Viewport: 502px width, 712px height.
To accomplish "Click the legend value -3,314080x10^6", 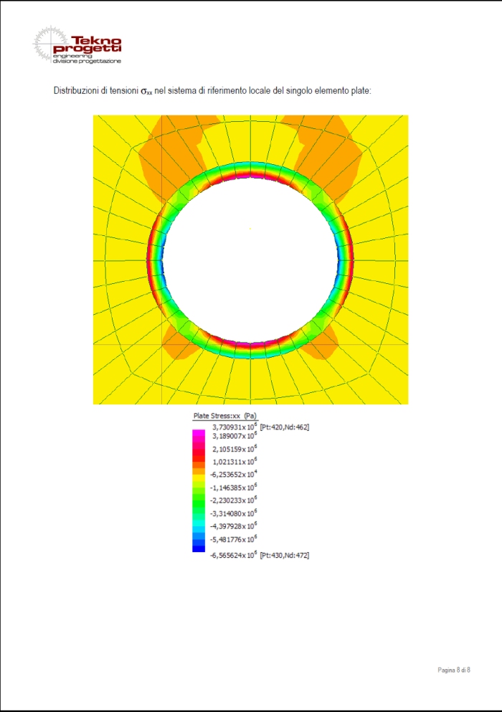I will (x=233, y=513).
